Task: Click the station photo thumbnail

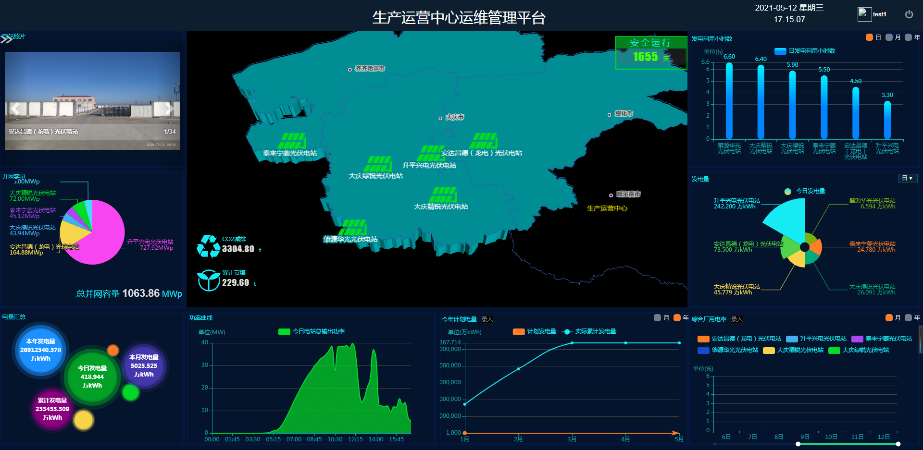Action: point(92,101)
